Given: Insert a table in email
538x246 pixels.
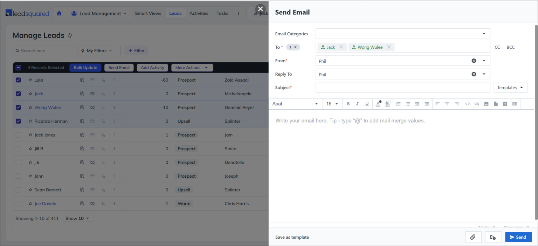Looking at the screenshot, I should 515,104.
